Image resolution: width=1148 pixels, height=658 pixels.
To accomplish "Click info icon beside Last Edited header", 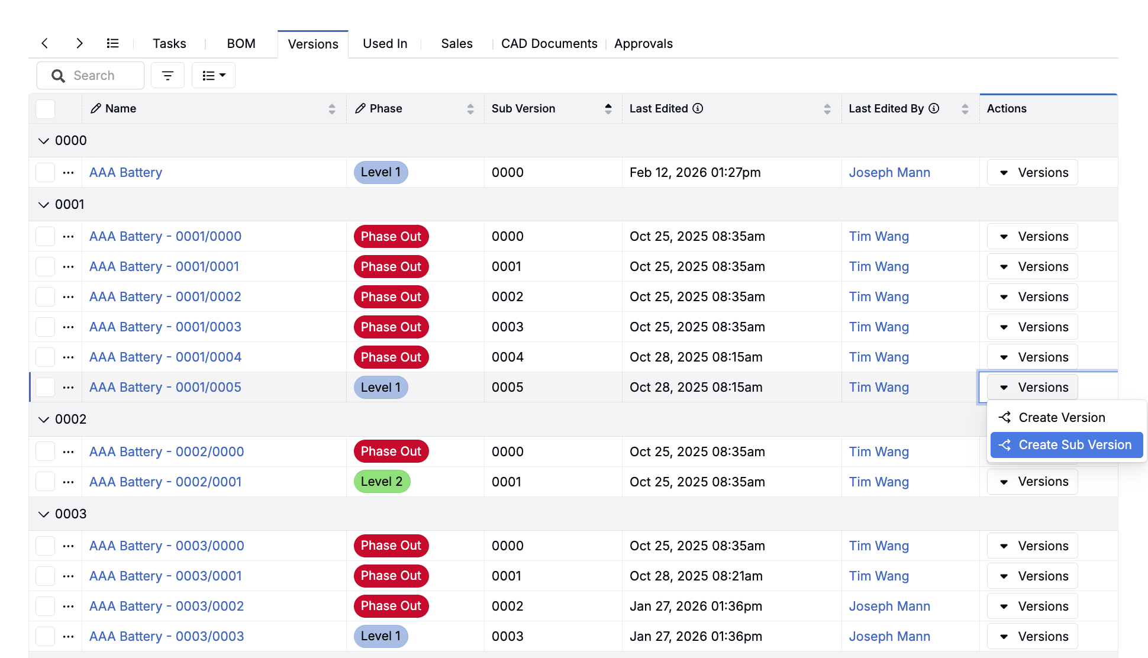I will click(x=698, y=108).
